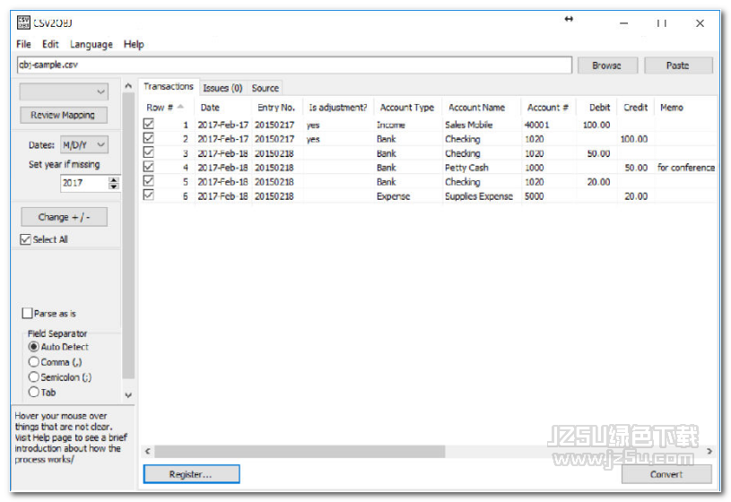Select Comma field separator
This screenshot has width=731, height=502.
click(33, 361)
